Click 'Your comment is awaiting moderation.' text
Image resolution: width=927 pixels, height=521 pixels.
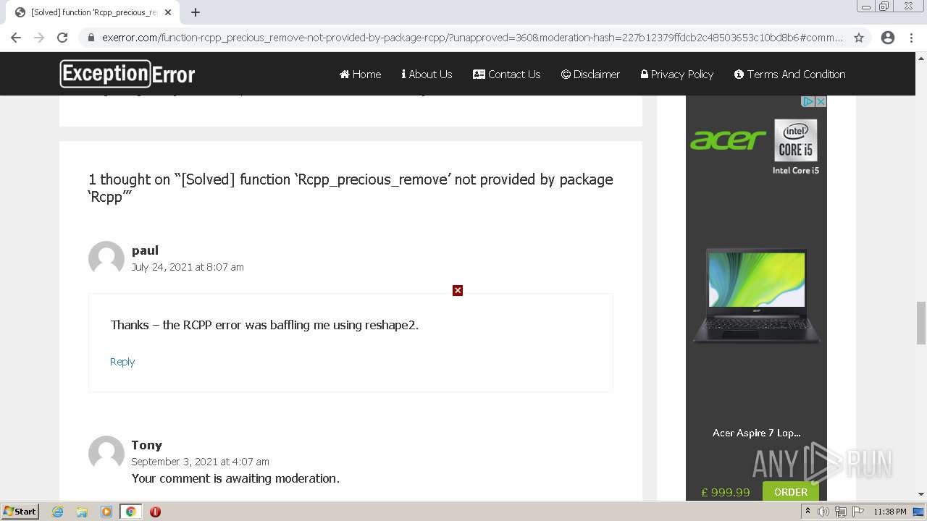click(x=235, y=478)
